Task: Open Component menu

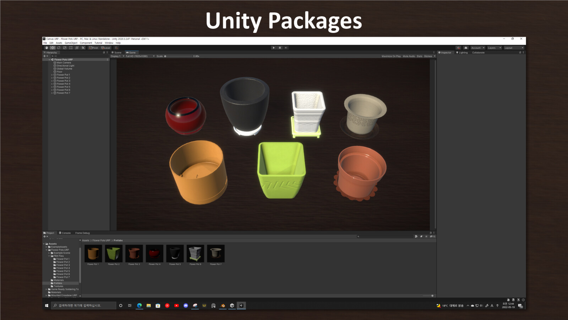Action: click(86, 43)
